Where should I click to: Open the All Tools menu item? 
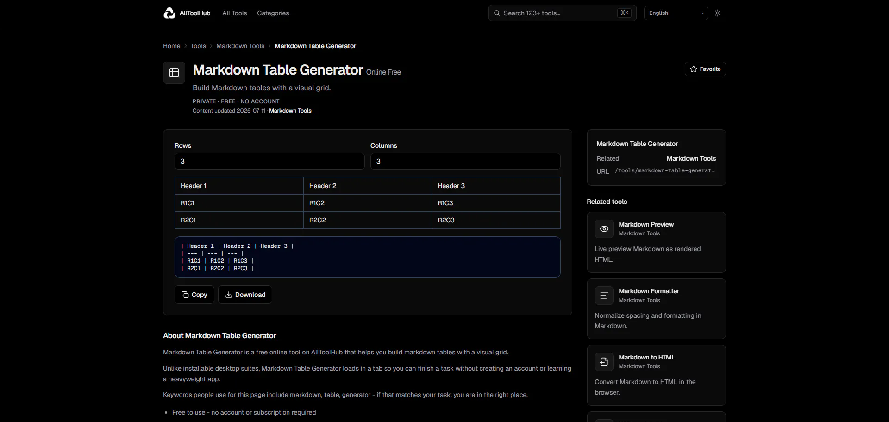coord(235,13)
